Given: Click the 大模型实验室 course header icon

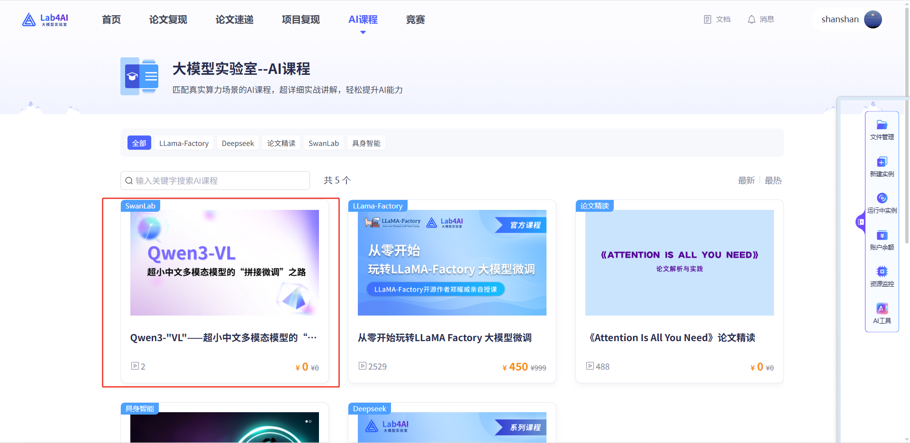Looking at the screenshot, I should (x=139, y=76).
